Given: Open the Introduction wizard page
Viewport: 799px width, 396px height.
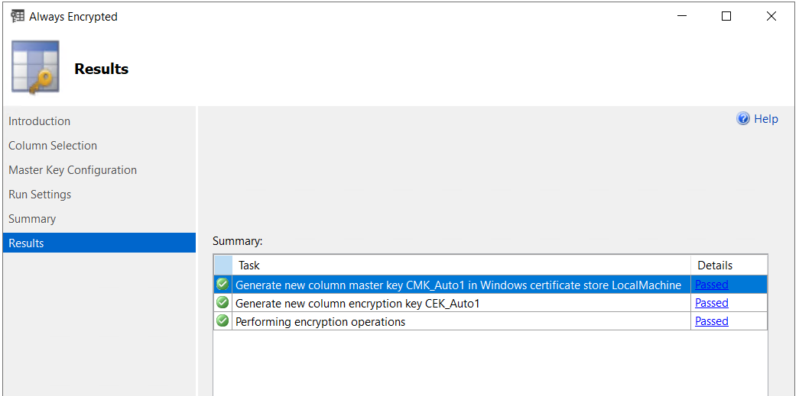Looking at the screenshot, I should click(40, 121).
